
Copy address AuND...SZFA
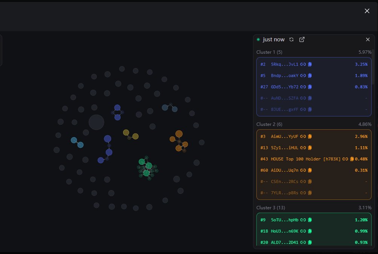[x=310, y=98]
